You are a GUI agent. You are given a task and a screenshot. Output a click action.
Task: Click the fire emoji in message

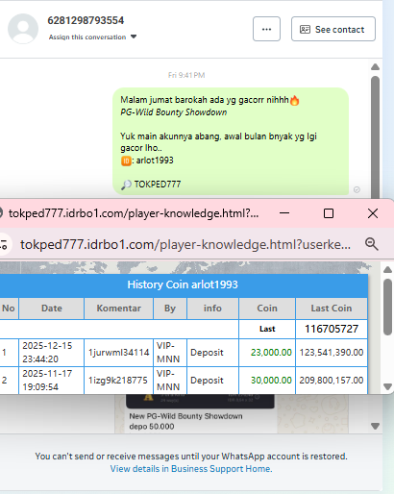coord(295,100)
